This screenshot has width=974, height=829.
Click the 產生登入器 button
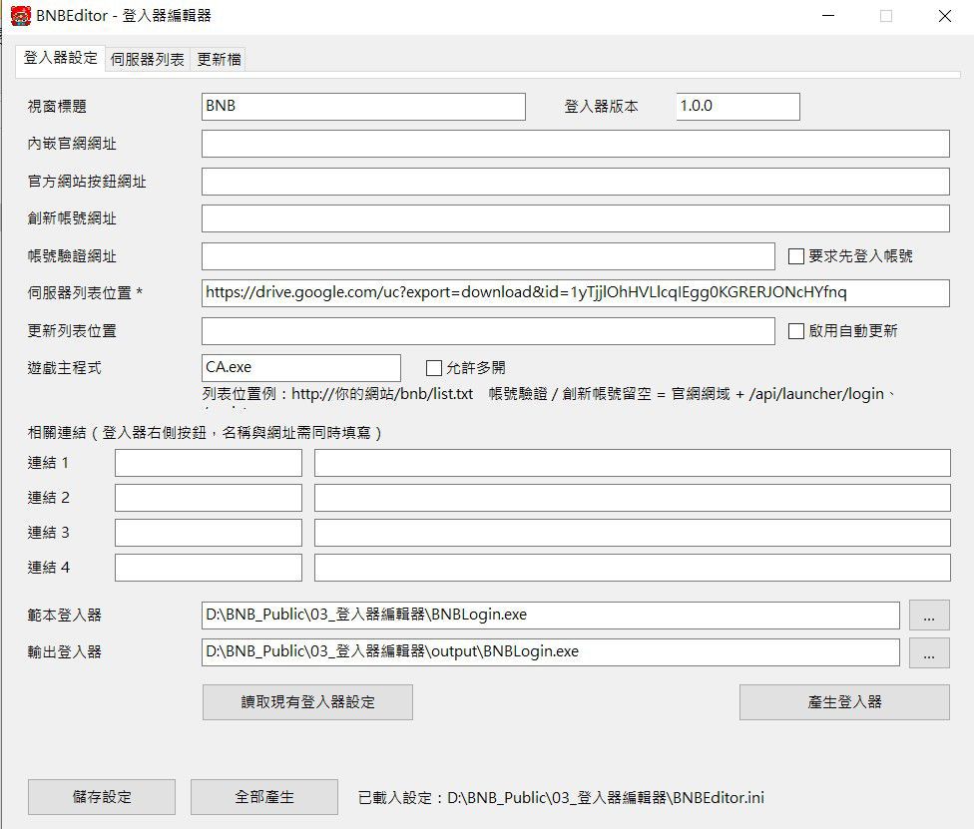844,702
